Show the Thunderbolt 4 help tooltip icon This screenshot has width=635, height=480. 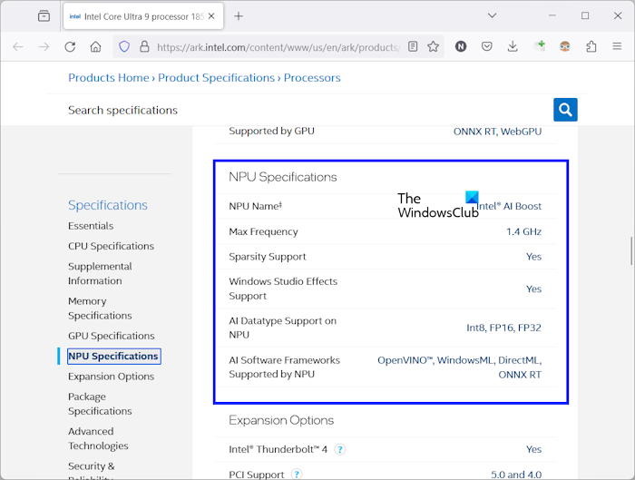[x=339, y=449]
